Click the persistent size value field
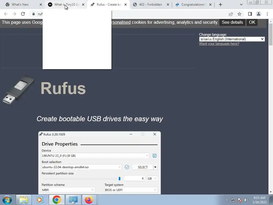This screenshot has width=273, height=205. tap(134, 178)
